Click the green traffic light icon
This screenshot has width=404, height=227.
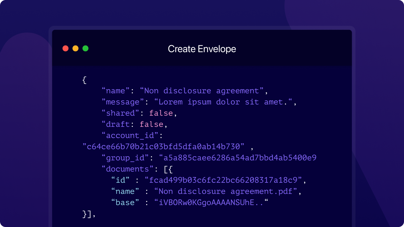[85, 48]
